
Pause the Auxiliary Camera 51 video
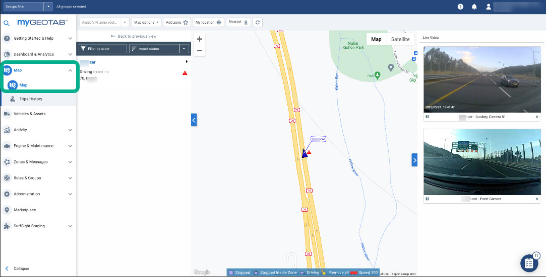(x=427, y=117)
